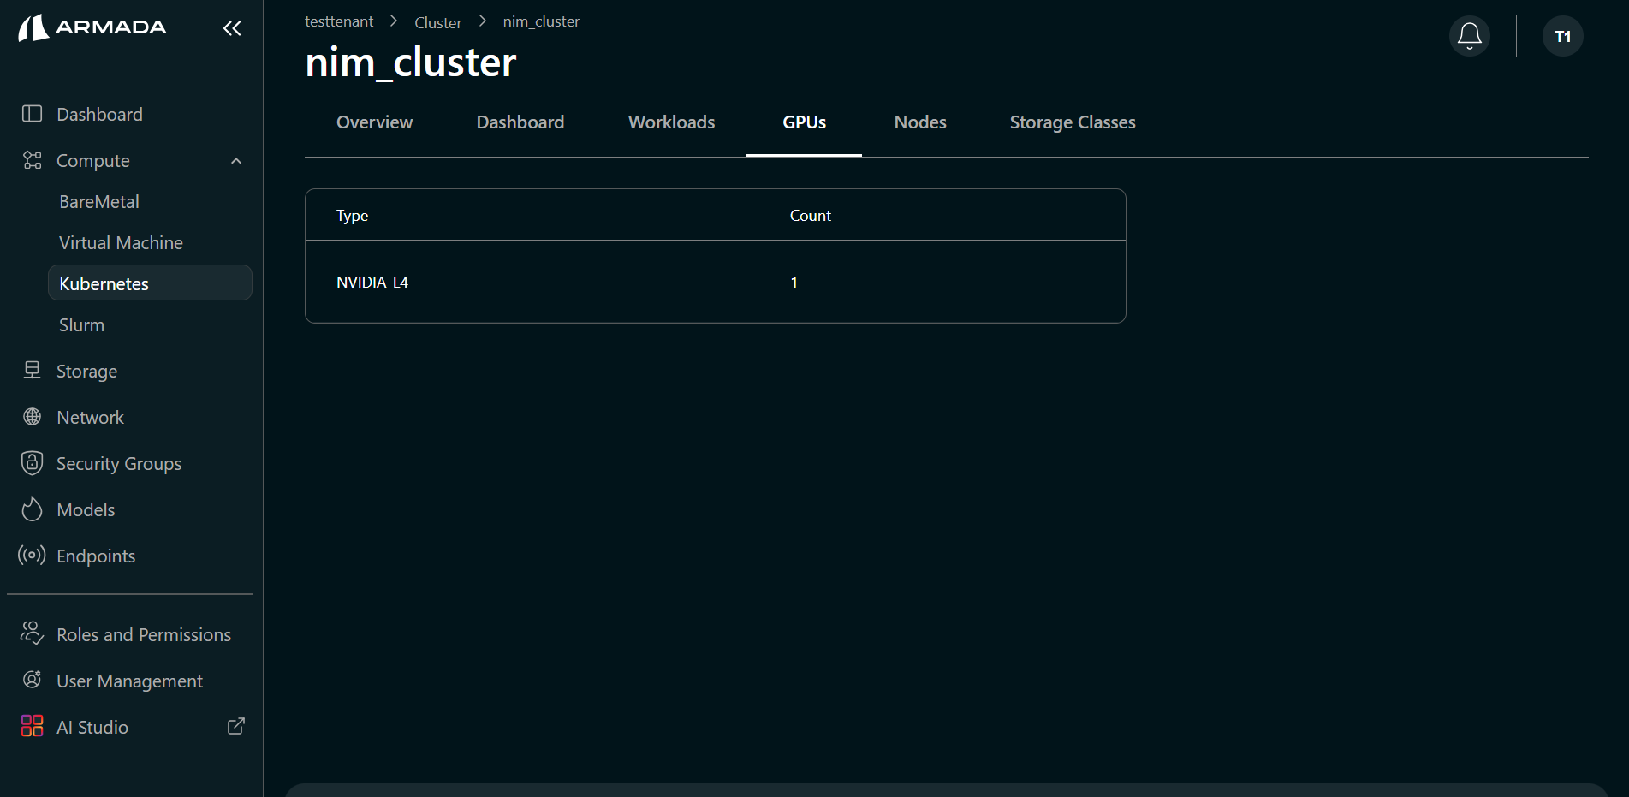Open the T1 account menu
The image size is (1629, 797).
[x=1562, y=36]
